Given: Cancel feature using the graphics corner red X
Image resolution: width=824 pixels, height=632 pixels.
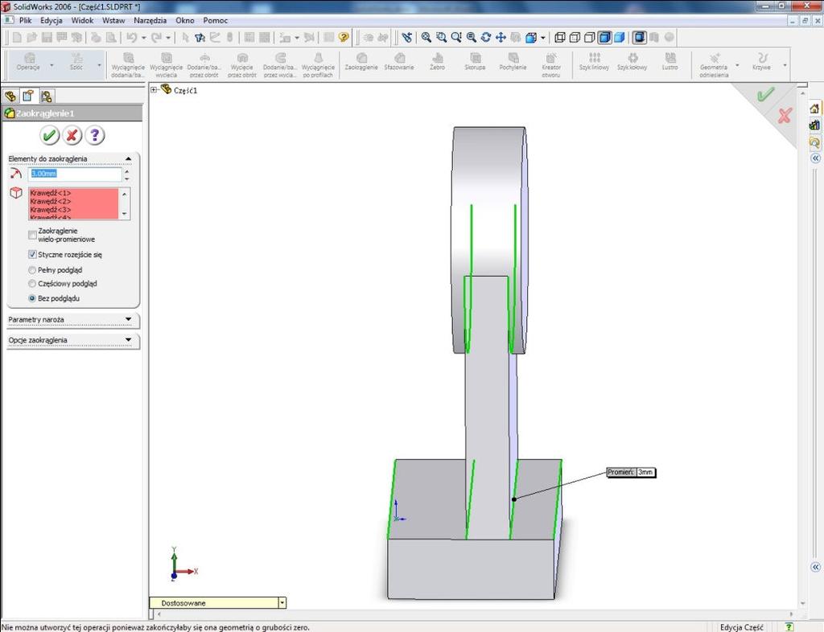Looking at the screenshot, I should (x=785, y=116).
